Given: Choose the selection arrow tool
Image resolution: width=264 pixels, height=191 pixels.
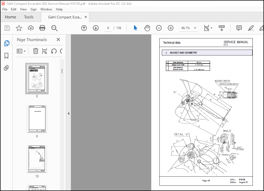Looking at the screenshot, I should point(135,28).
